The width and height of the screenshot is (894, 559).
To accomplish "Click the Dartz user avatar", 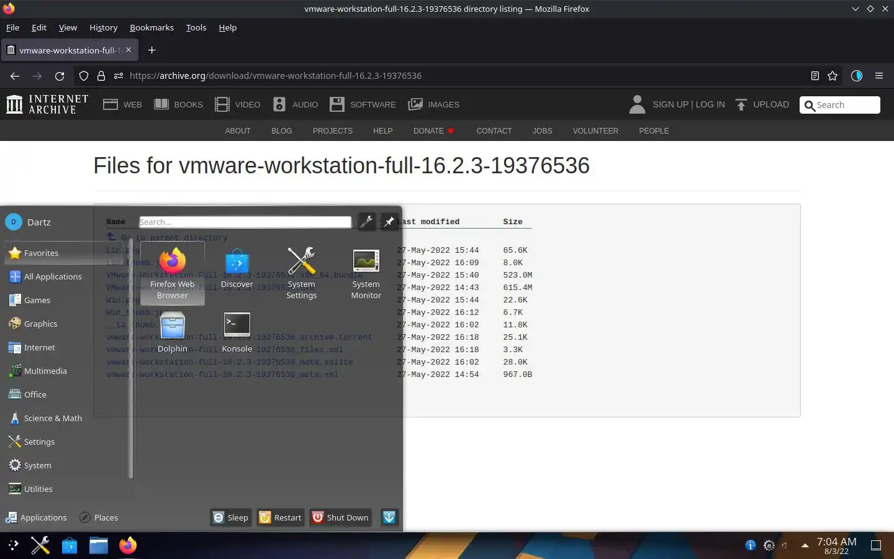I will click(x=14, y=222).
